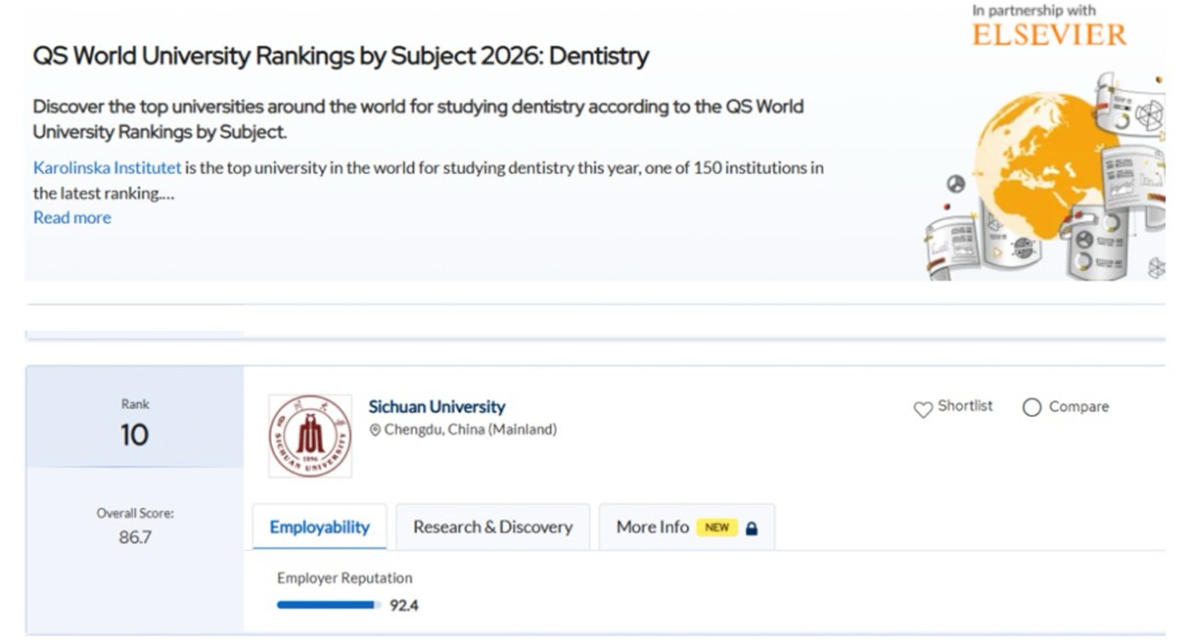1192x640 pixels.
Task: Click the Rank 10 number
Action: pyautogui.click(x=134, y=435)
